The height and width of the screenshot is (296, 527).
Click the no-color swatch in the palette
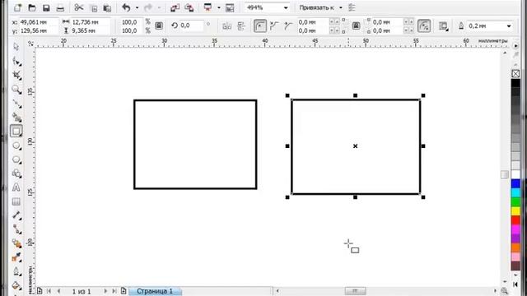(515, 73)
